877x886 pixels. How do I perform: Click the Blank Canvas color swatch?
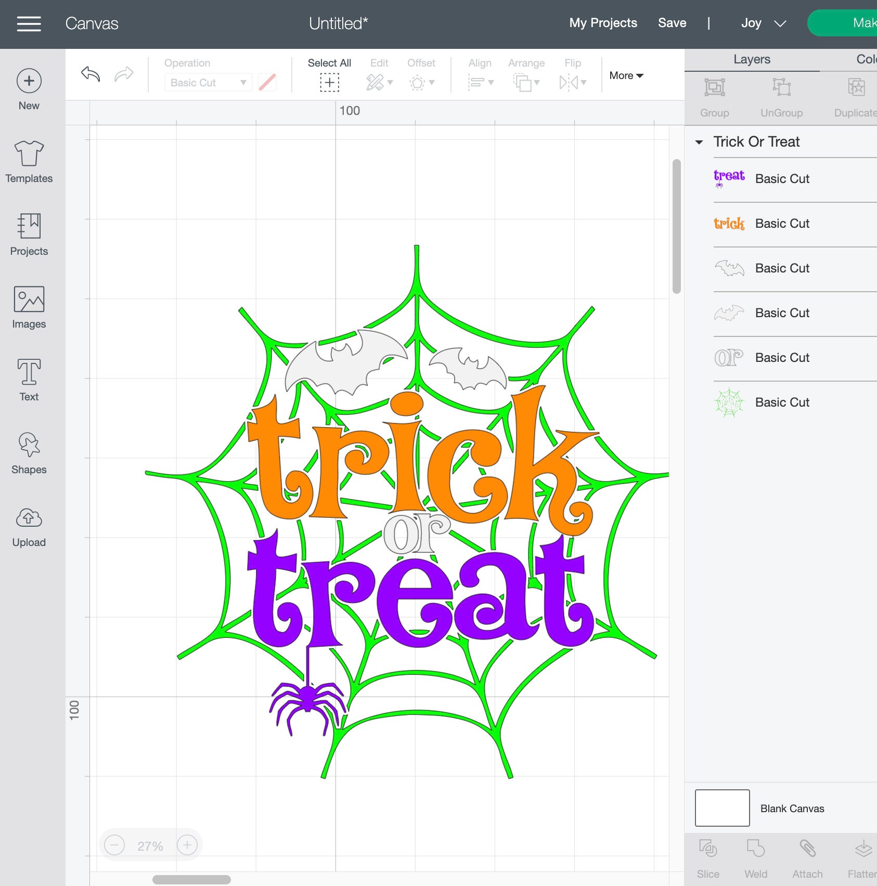[x=722, y=808]
